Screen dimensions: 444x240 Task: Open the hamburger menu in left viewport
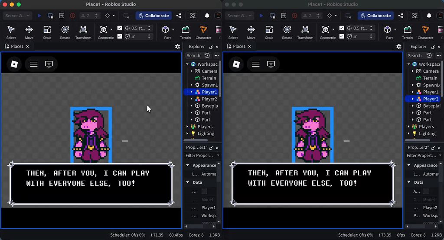click(x=34, y=64)
